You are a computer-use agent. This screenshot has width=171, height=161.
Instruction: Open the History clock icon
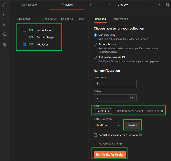point(5,34)
